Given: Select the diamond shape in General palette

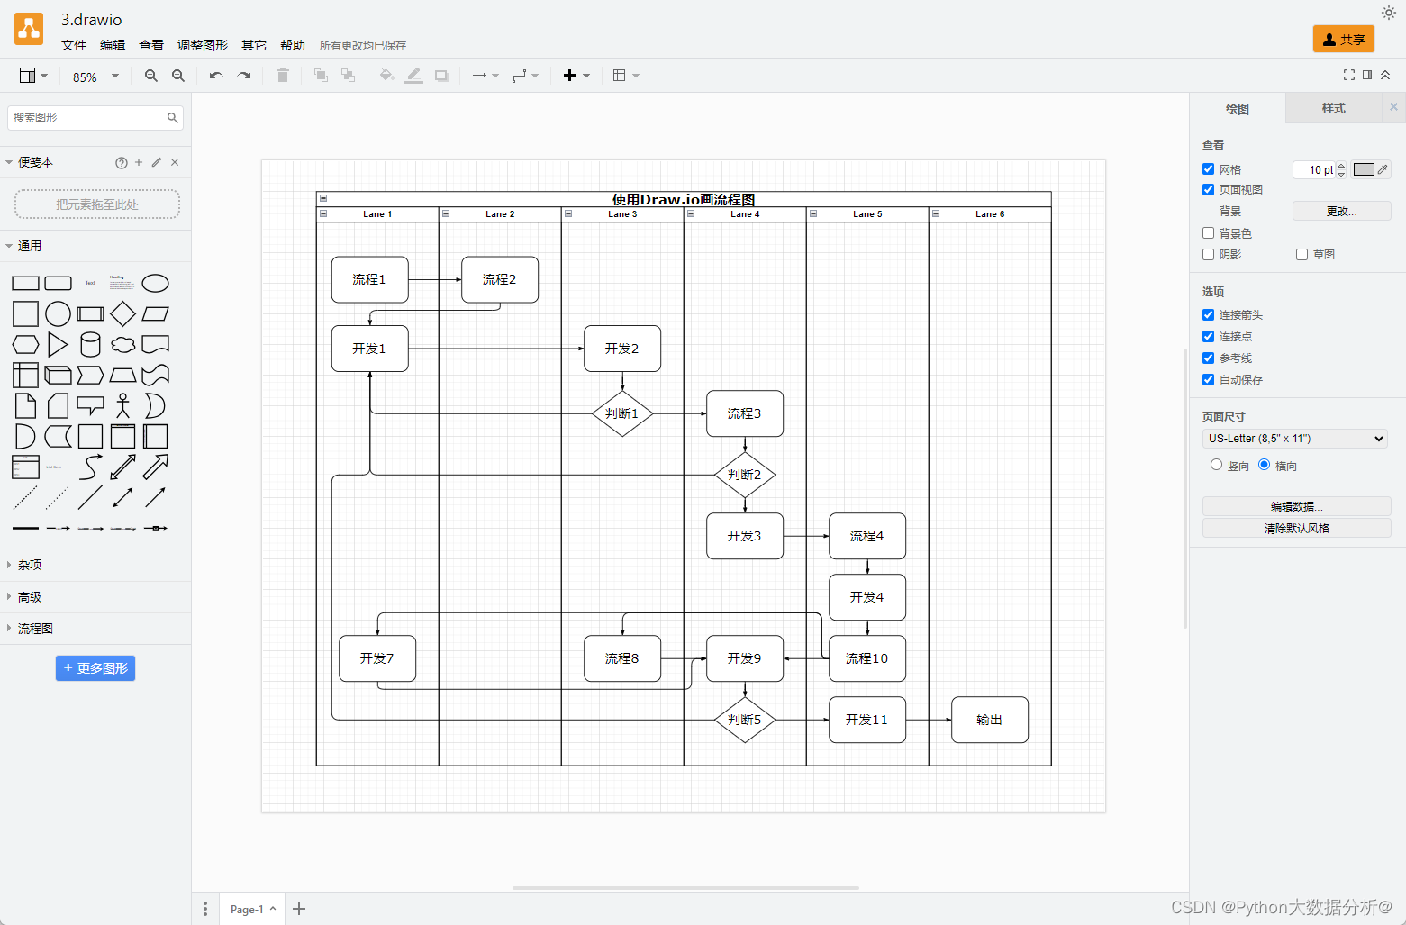Looking at the screenshot, I should [x=123, y=313].
